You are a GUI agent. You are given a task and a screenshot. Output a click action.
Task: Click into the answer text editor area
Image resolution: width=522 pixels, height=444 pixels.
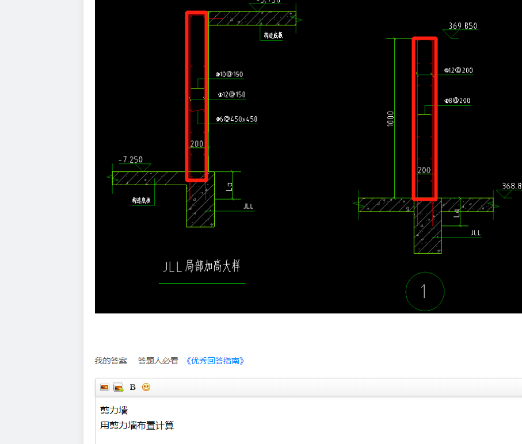point(308,420)
